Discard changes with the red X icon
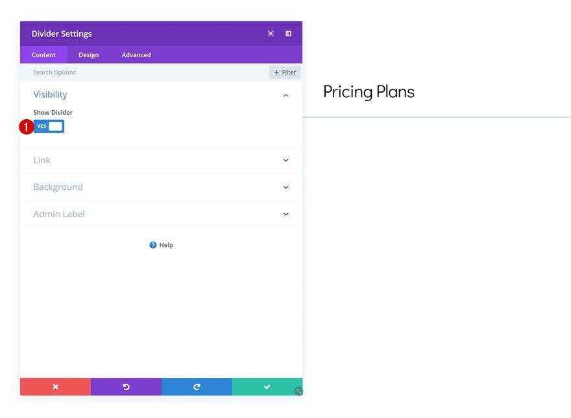The width and height of the screenshot is (571, 418). point(55,386)
